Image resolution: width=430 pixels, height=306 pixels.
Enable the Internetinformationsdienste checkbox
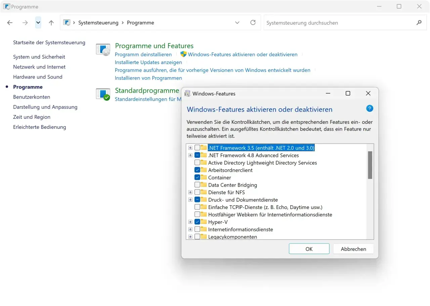pyautogui.click(x=197, y=229)
